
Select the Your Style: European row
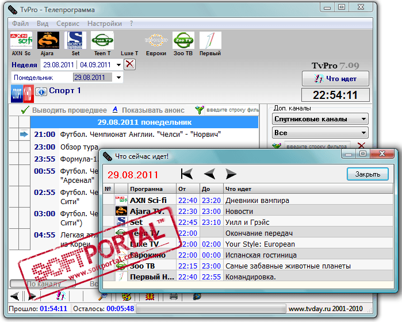coord(248,244)
